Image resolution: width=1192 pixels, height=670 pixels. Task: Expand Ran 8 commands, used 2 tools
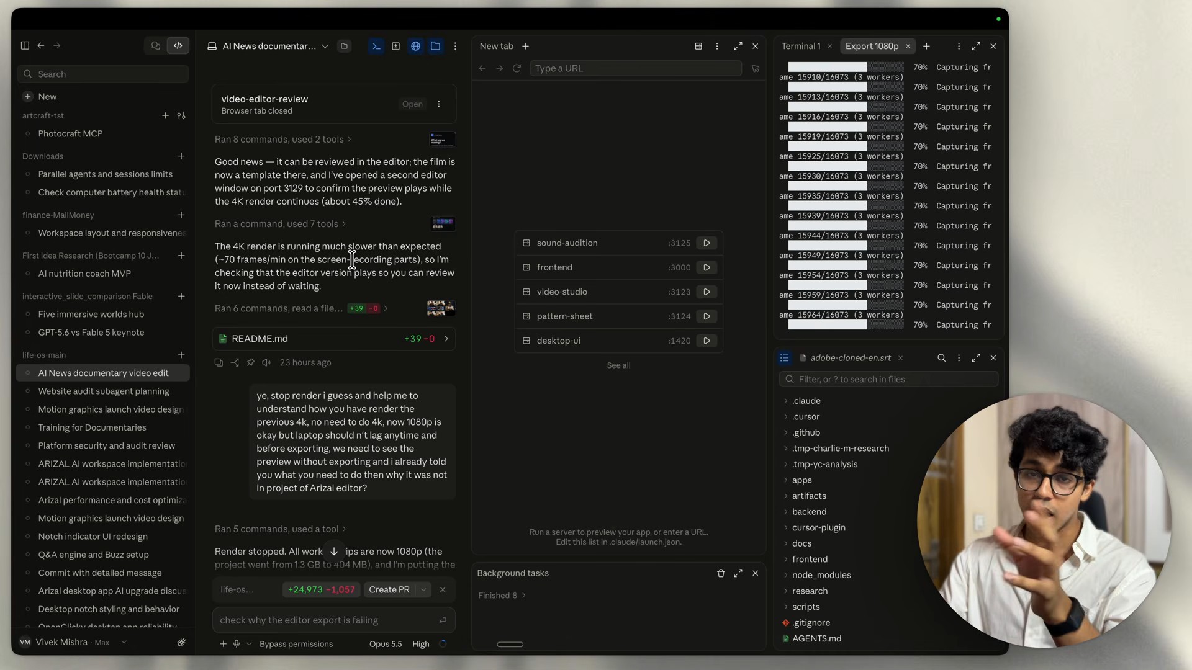[283, 139]
